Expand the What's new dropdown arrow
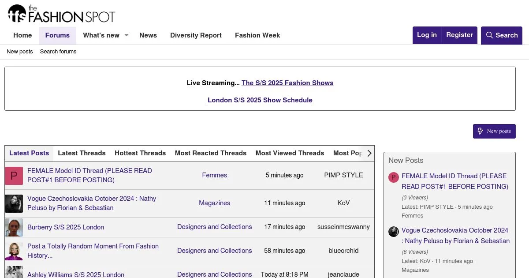 [x=126, y=35]
